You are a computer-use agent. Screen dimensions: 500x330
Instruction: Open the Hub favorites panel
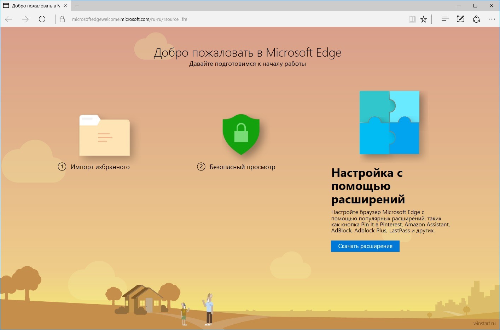pos(445,19)
